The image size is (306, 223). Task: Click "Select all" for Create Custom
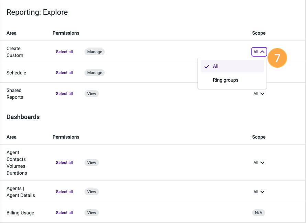pos(64,51)
